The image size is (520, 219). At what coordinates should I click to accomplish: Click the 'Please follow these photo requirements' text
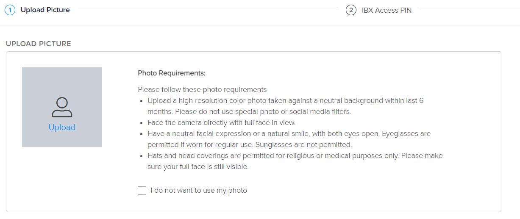pyautogui.click(x=202, y=90)
